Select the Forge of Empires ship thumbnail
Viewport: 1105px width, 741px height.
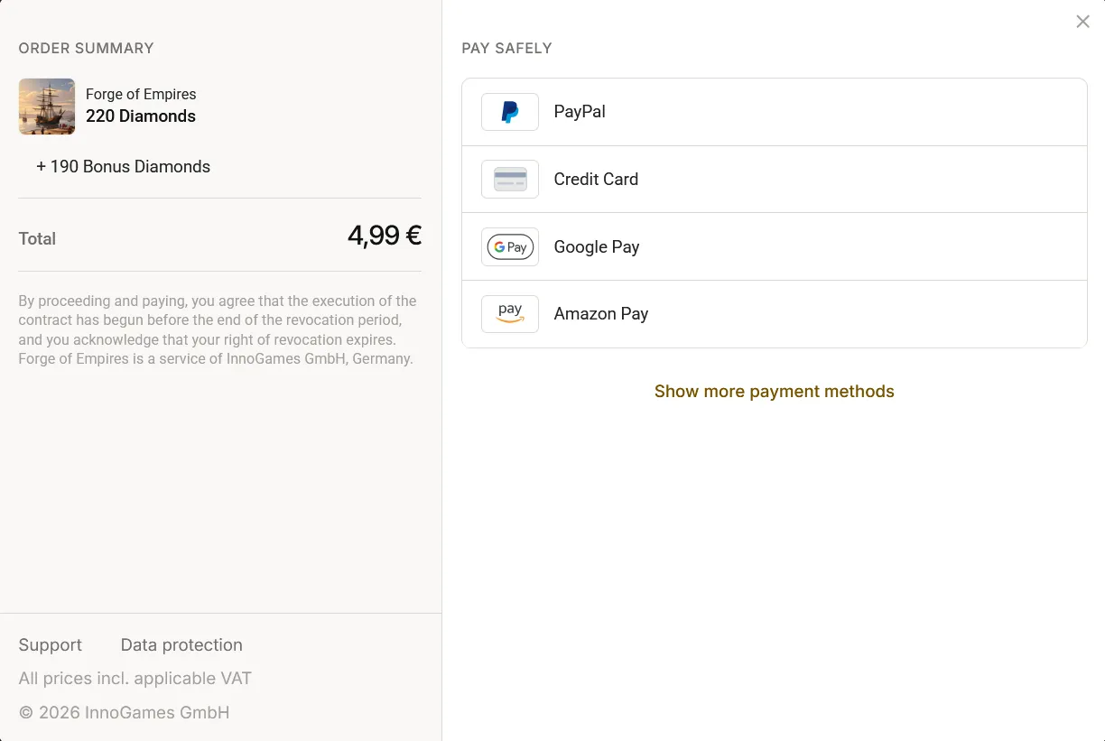click(47, 107)
